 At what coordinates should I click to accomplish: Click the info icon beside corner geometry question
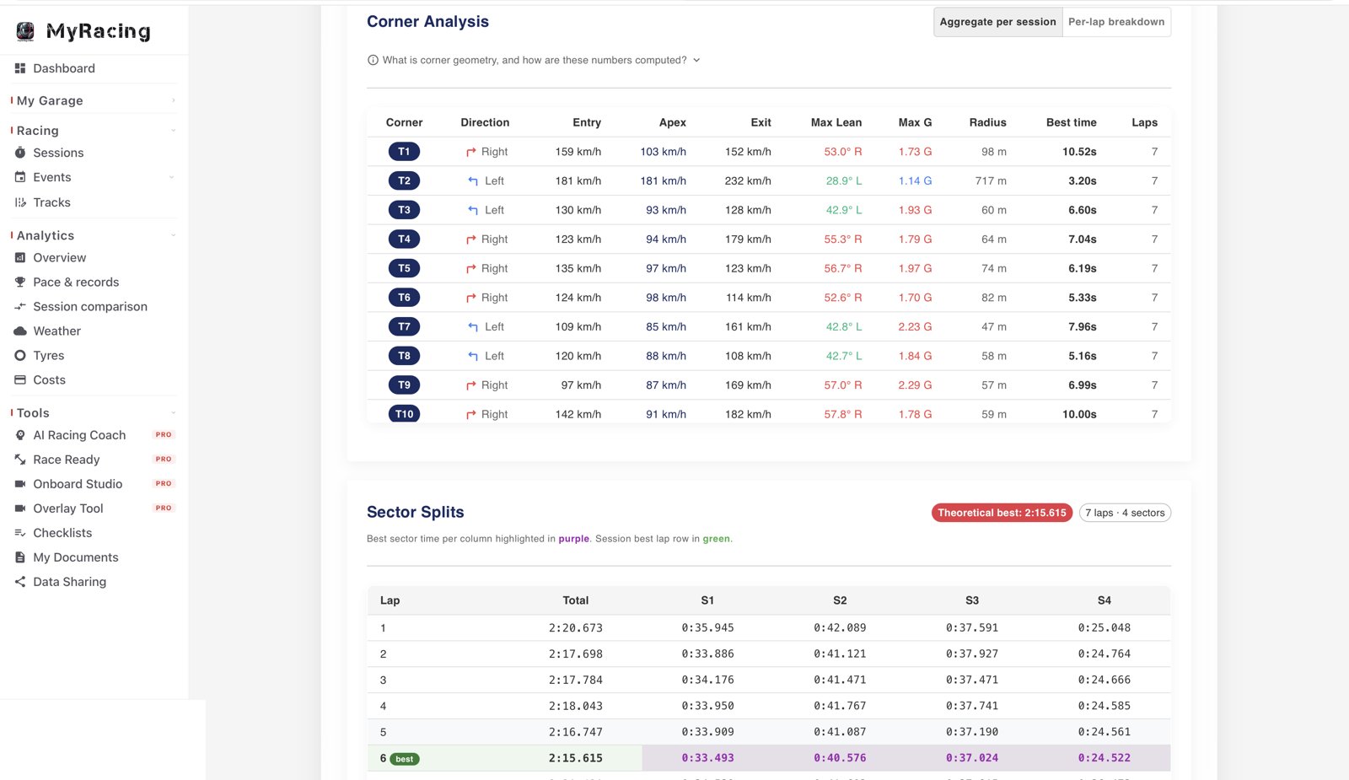tap(373, 60)
